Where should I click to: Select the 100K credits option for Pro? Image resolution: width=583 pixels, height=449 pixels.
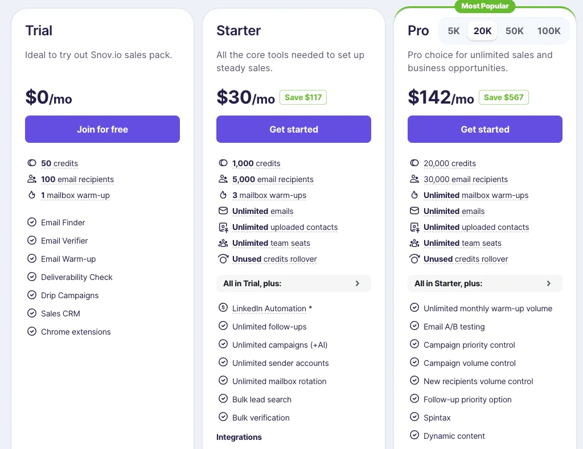tap(549, 31)
